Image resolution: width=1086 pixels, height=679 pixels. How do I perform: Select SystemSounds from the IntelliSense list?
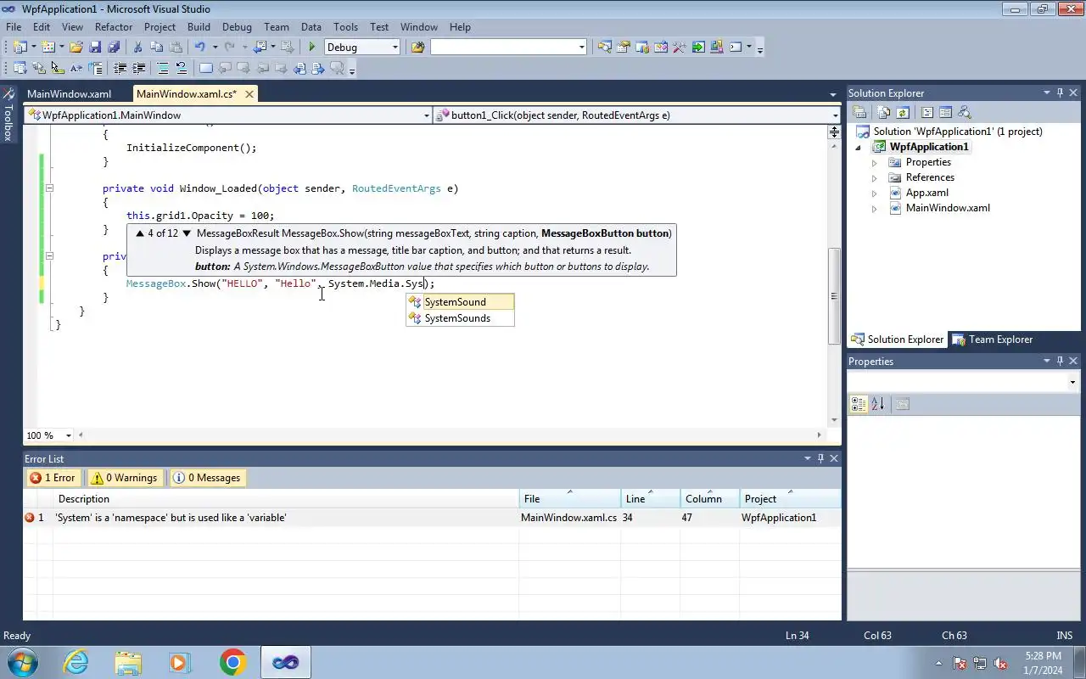(x=460, y=318)
